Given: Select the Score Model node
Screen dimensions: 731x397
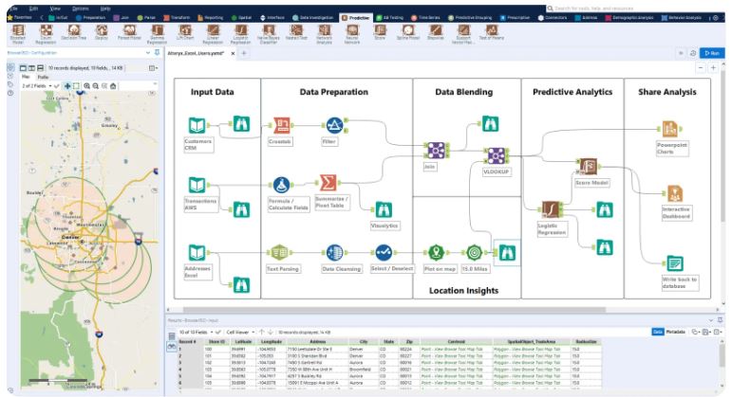Looking at the screenshot, I should point(589,167).
